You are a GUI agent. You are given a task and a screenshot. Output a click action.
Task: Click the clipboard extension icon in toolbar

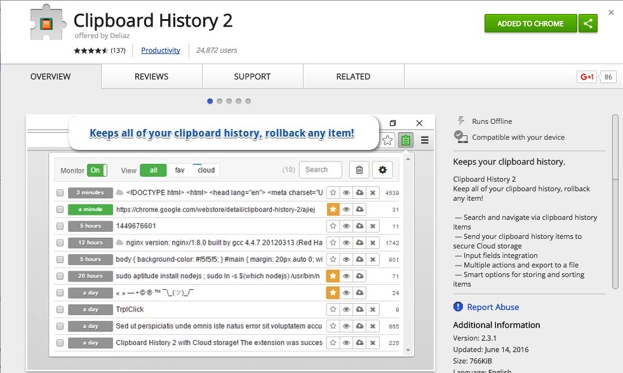[x=406, y=140]
